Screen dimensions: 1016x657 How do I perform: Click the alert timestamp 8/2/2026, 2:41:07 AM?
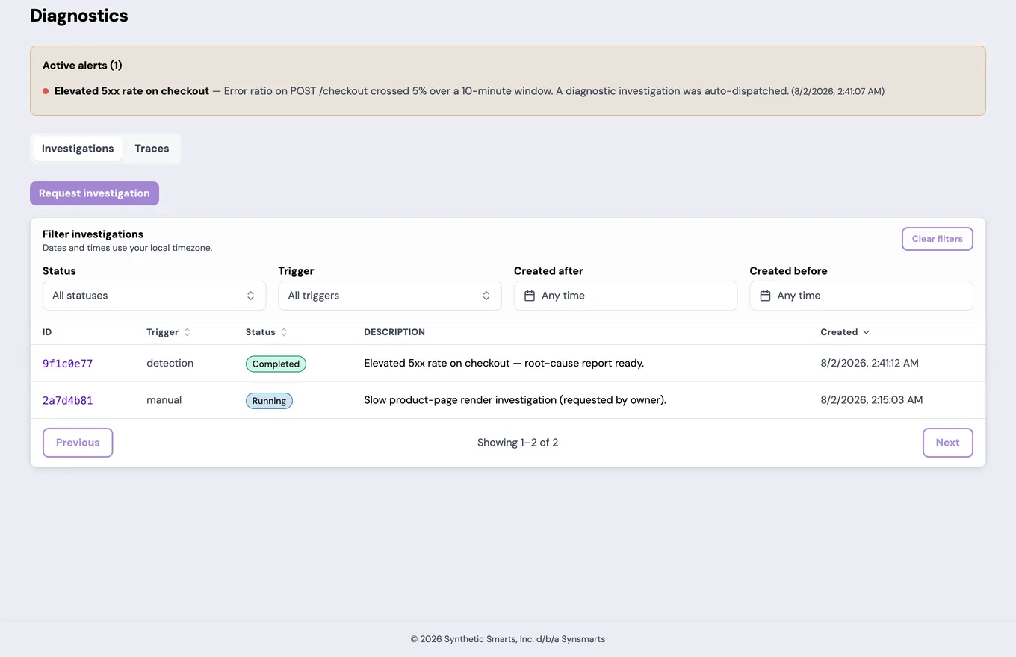837,91
